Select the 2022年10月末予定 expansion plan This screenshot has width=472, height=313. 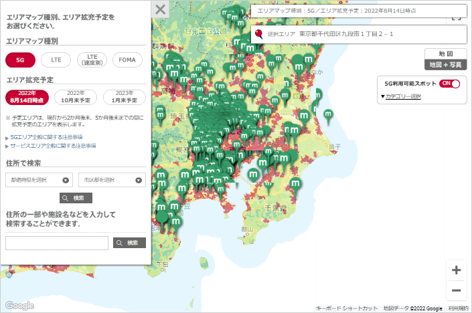pyautogui.click(x=75, y=97)
